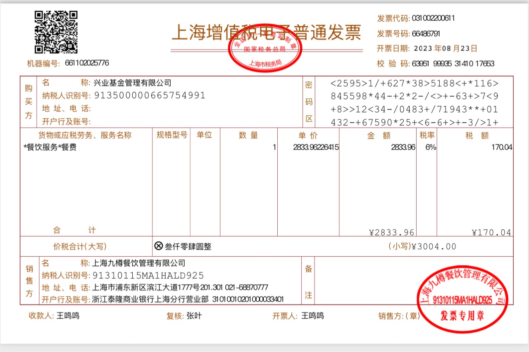Select cipher line starting with 432-+67590
Screen dimensions: 529x352
point(415,123)
